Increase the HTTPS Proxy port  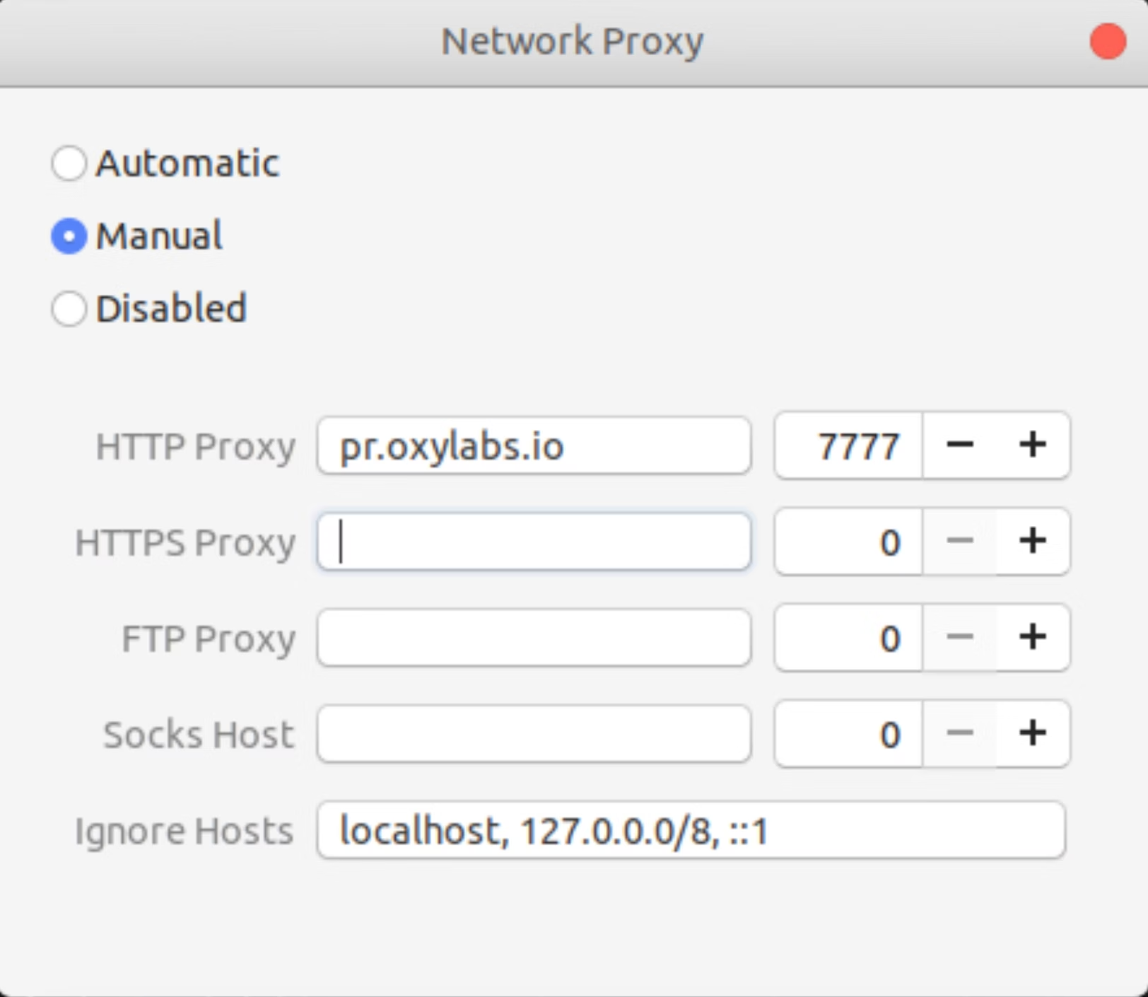pos(1033,542)
